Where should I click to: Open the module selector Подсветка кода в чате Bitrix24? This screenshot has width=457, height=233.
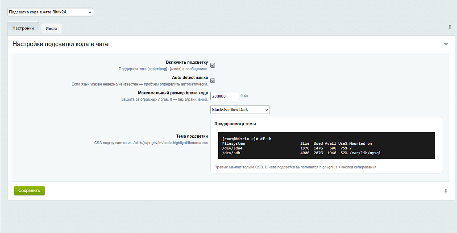click(x=50, y=12)
